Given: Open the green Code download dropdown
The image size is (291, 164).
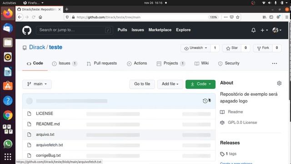Looking at the screenshot, I should coord(201,84).
